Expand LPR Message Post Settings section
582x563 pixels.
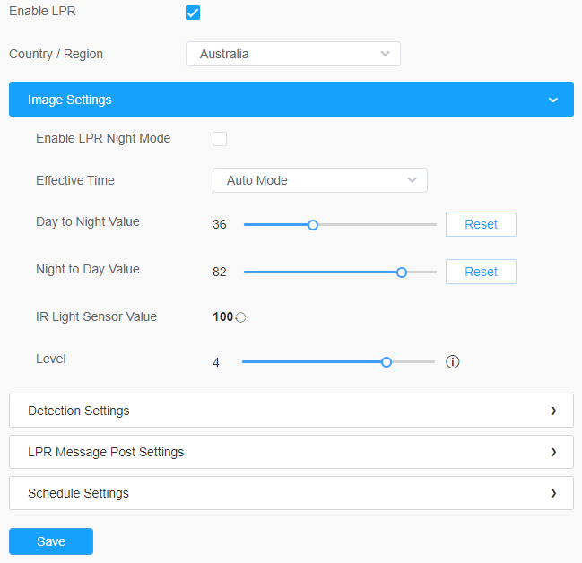pos(106,452)
